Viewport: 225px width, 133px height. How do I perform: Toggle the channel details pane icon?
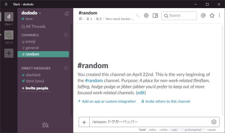point(155,15)
